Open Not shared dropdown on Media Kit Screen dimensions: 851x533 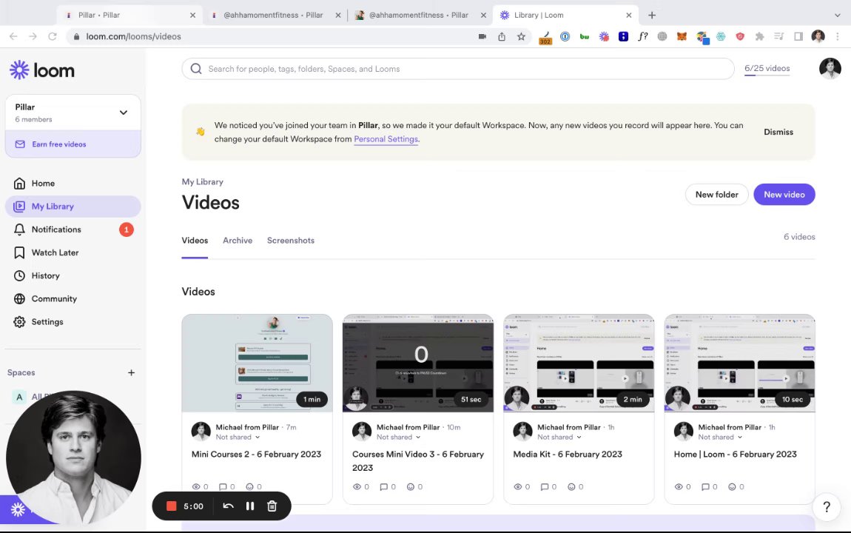pos(559,437)
